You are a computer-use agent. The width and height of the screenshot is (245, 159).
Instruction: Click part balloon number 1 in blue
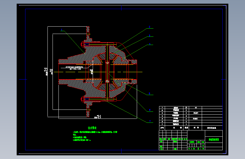(62, 30)
